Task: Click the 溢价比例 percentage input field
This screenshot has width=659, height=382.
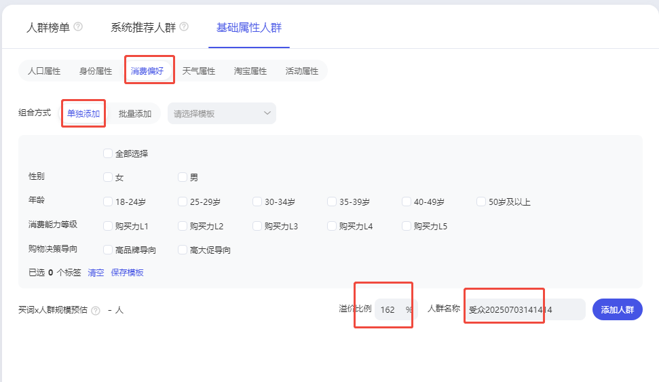Action: [x=390, y=309]
